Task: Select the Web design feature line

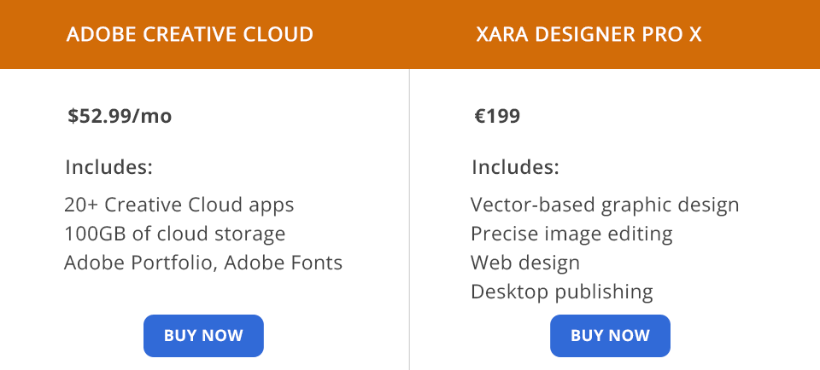Action: click(525, 263)
